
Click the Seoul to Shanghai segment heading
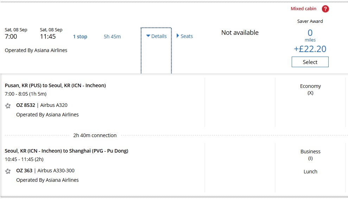click(x=67, y=151)
